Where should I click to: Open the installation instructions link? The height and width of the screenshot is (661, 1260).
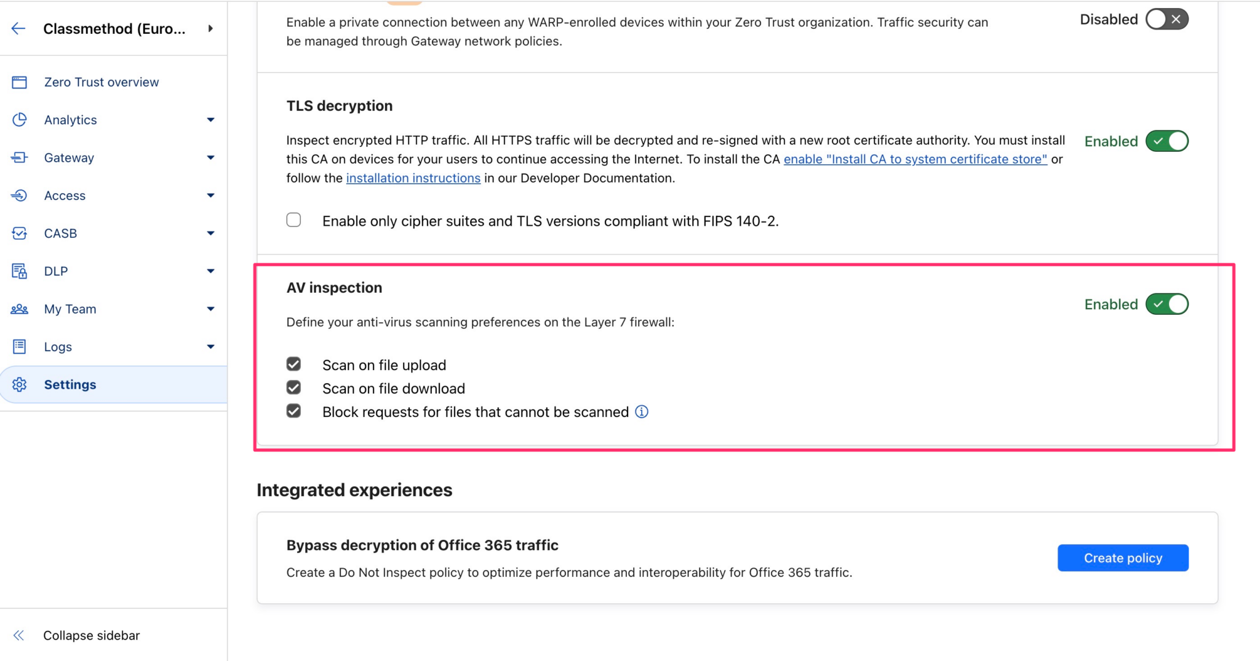413,178
